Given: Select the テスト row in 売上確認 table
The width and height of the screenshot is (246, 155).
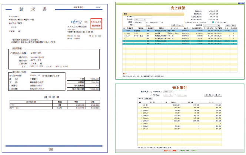Looking at the screenshot, I should click(x=180, y=34).
